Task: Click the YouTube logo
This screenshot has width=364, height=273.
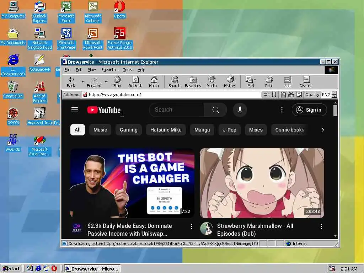Action: pos(104,110)
